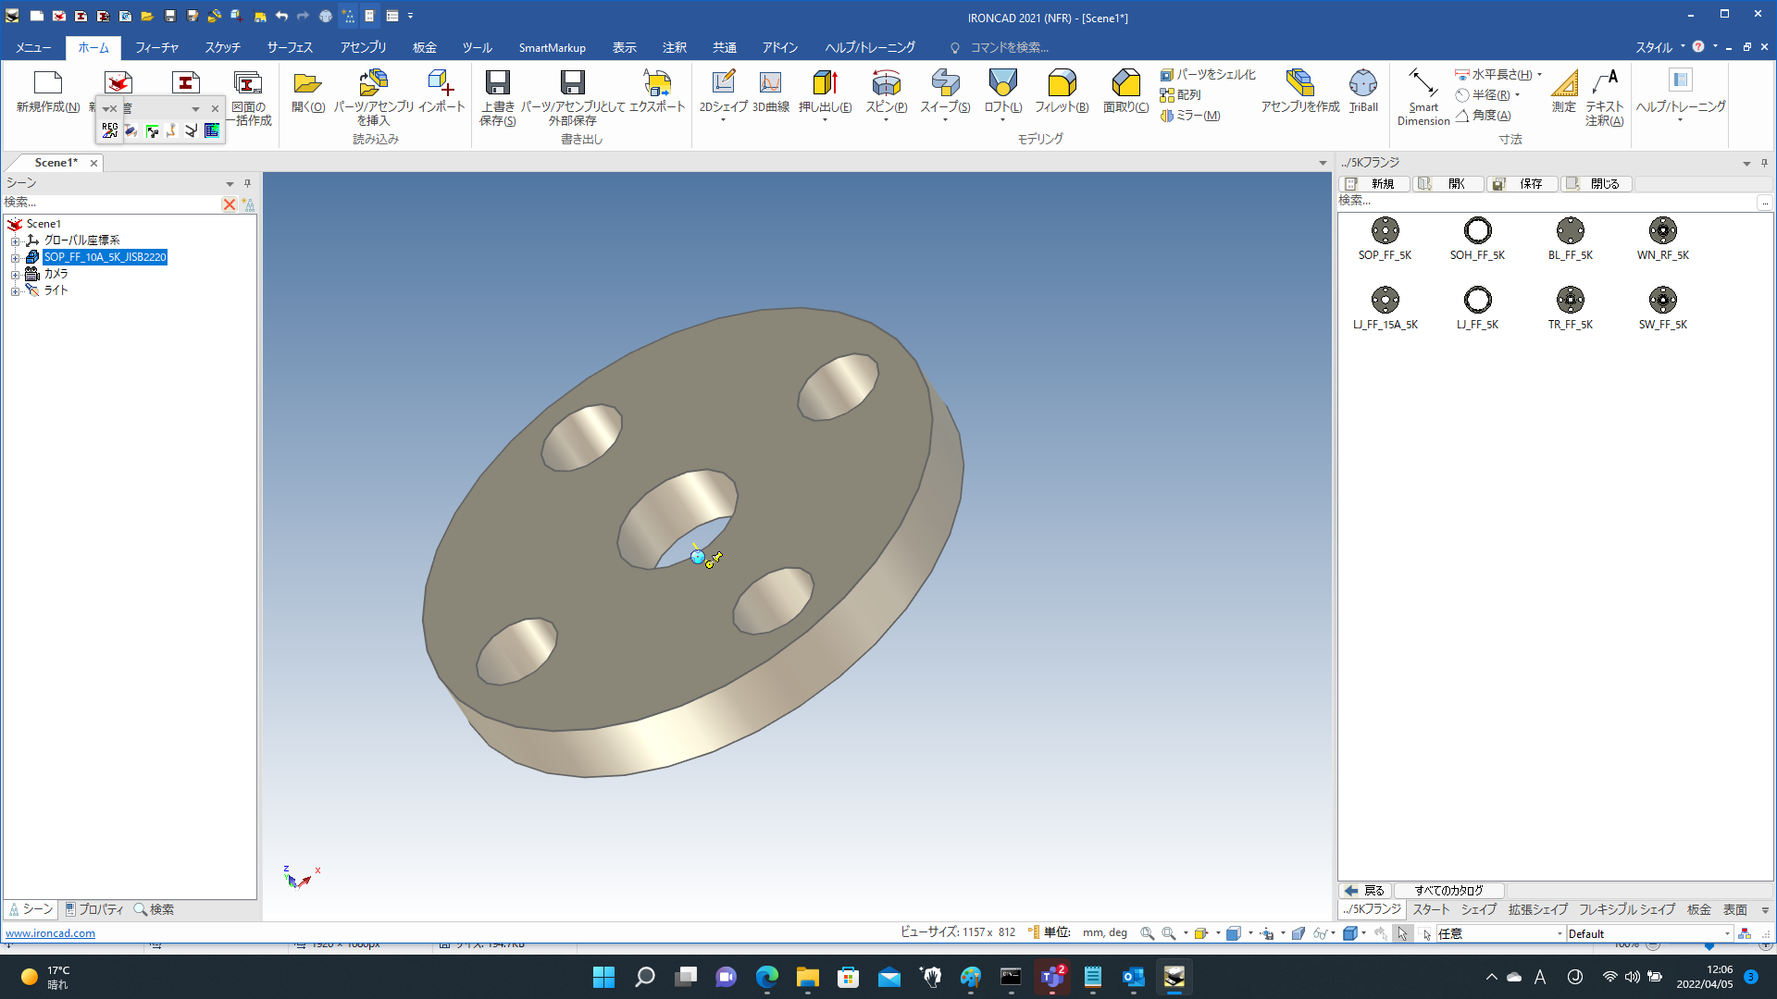Click the Chamfer (面取り) tool icon

coord(1125,84)
